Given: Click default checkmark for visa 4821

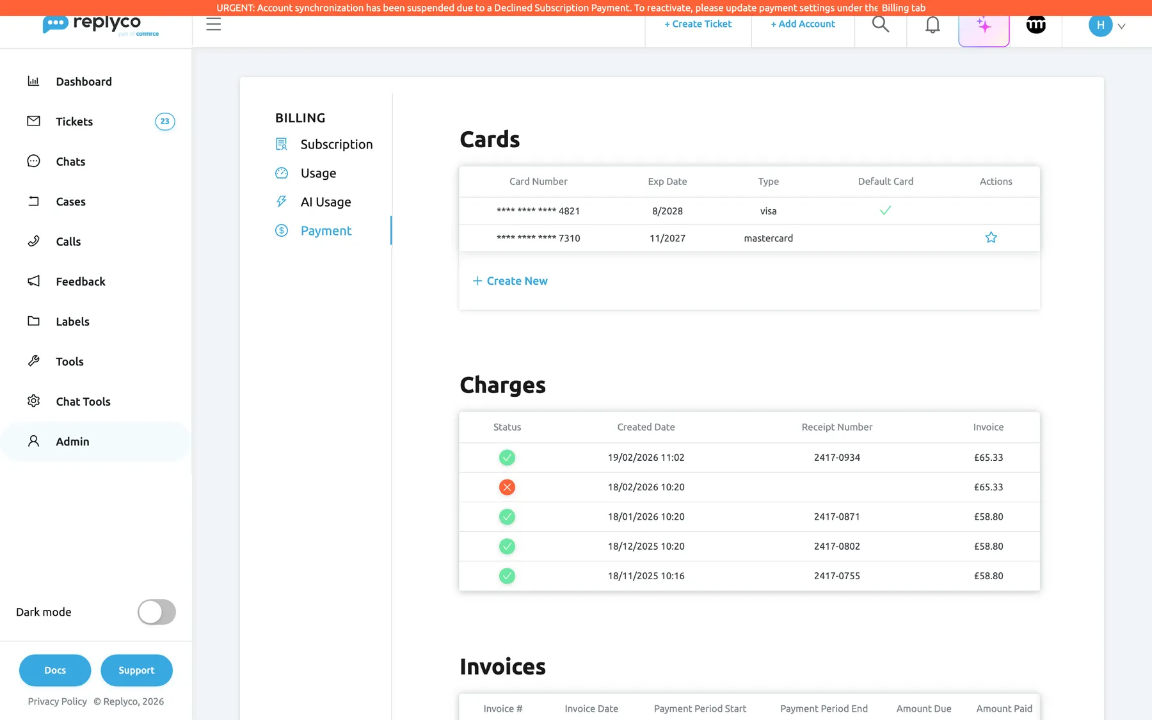Looking at the screenshot, I should coord(885,210).
